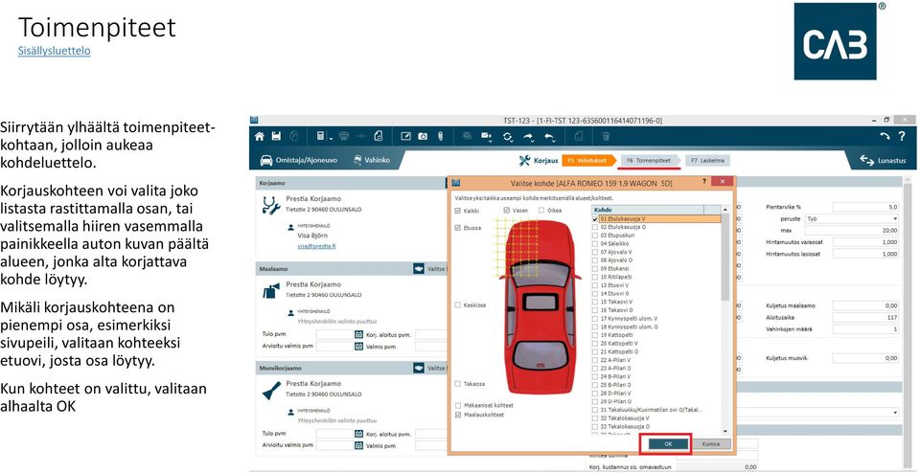The height and width of the screenshot is (473, 920).
Task: Enable Mekaaniset kohteet checkbox
Action: pyautogui.click(x=458, y=405)
